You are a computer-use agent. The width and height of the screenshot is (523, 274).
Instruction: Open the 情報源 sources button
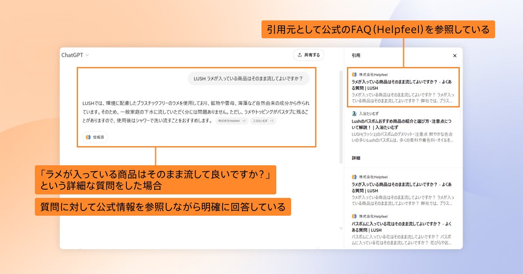(x=95, y=137)
